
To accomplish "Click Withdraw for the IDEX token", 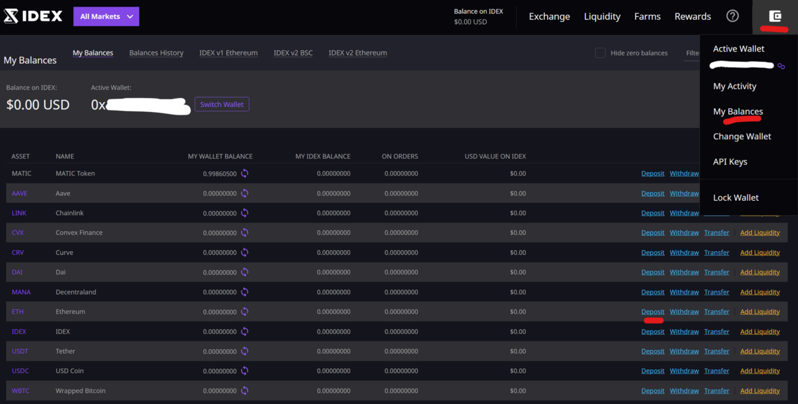I will coord(684,332).
